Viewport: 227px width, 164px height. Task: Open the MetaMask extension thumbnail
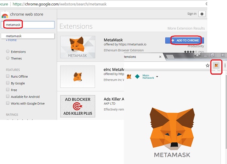pos(78,47)
